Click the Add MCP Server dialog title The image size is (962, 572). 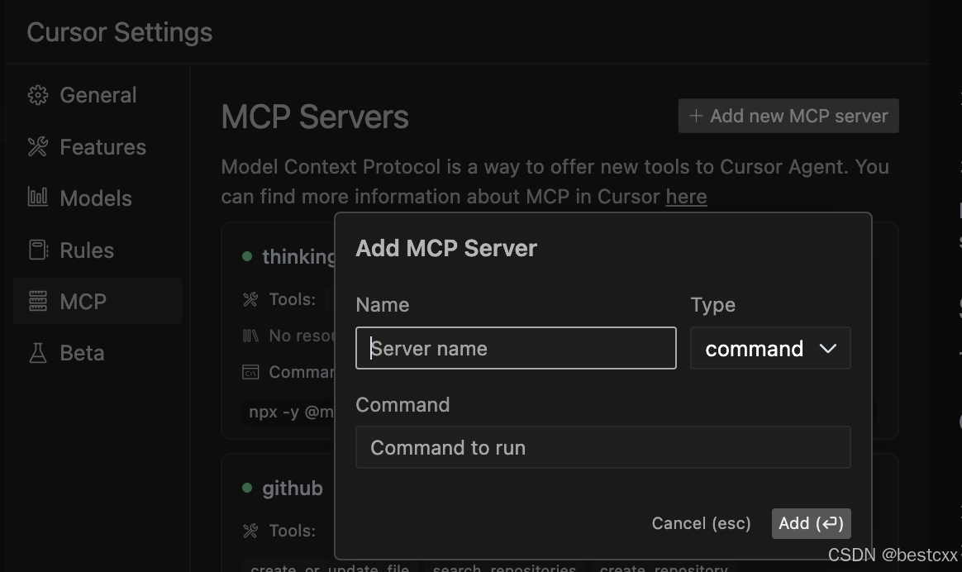click(446, 249)
